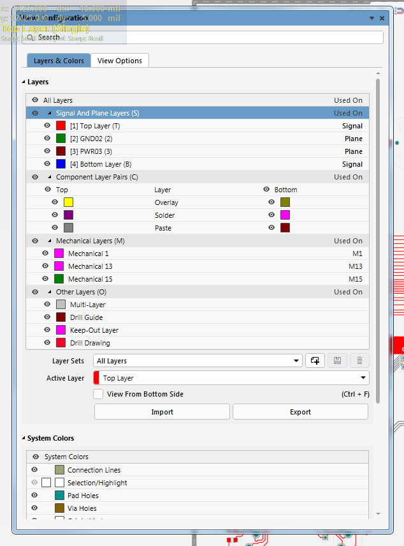Hide the Mechanical 15 layer
The width and height of the screenshot is (404, 546).
click(x=45, y=278)
